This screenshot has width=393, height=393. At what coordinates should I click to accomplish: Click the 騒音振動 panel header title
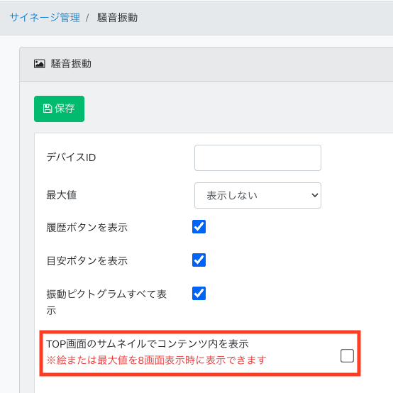(x=71, y=64)
